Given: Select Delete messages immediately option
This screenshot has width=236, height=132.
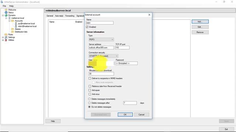Looking at the screenshot, I should (x=89, y=99).
